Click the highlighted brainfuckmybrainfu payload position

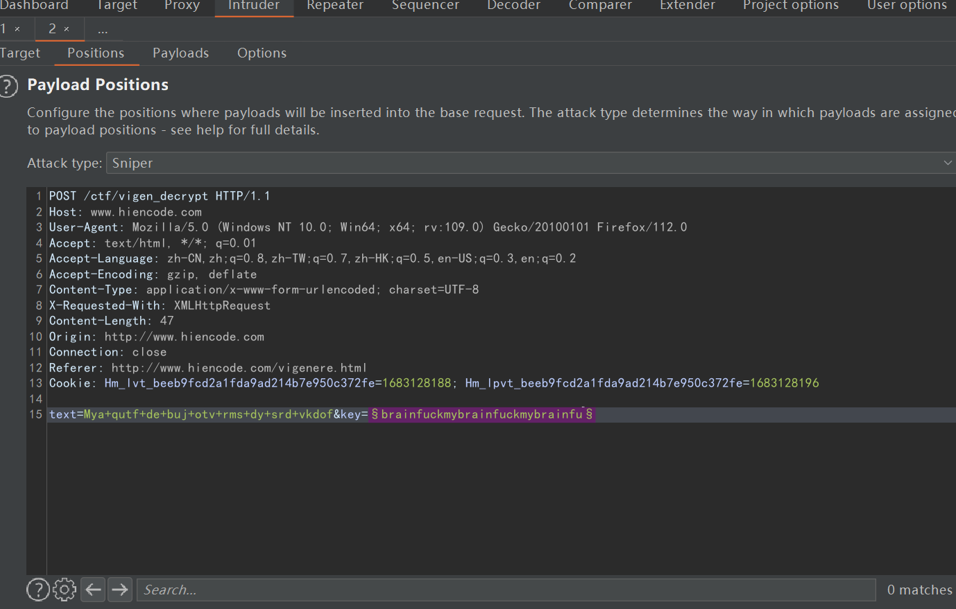[x=481, y=414]
